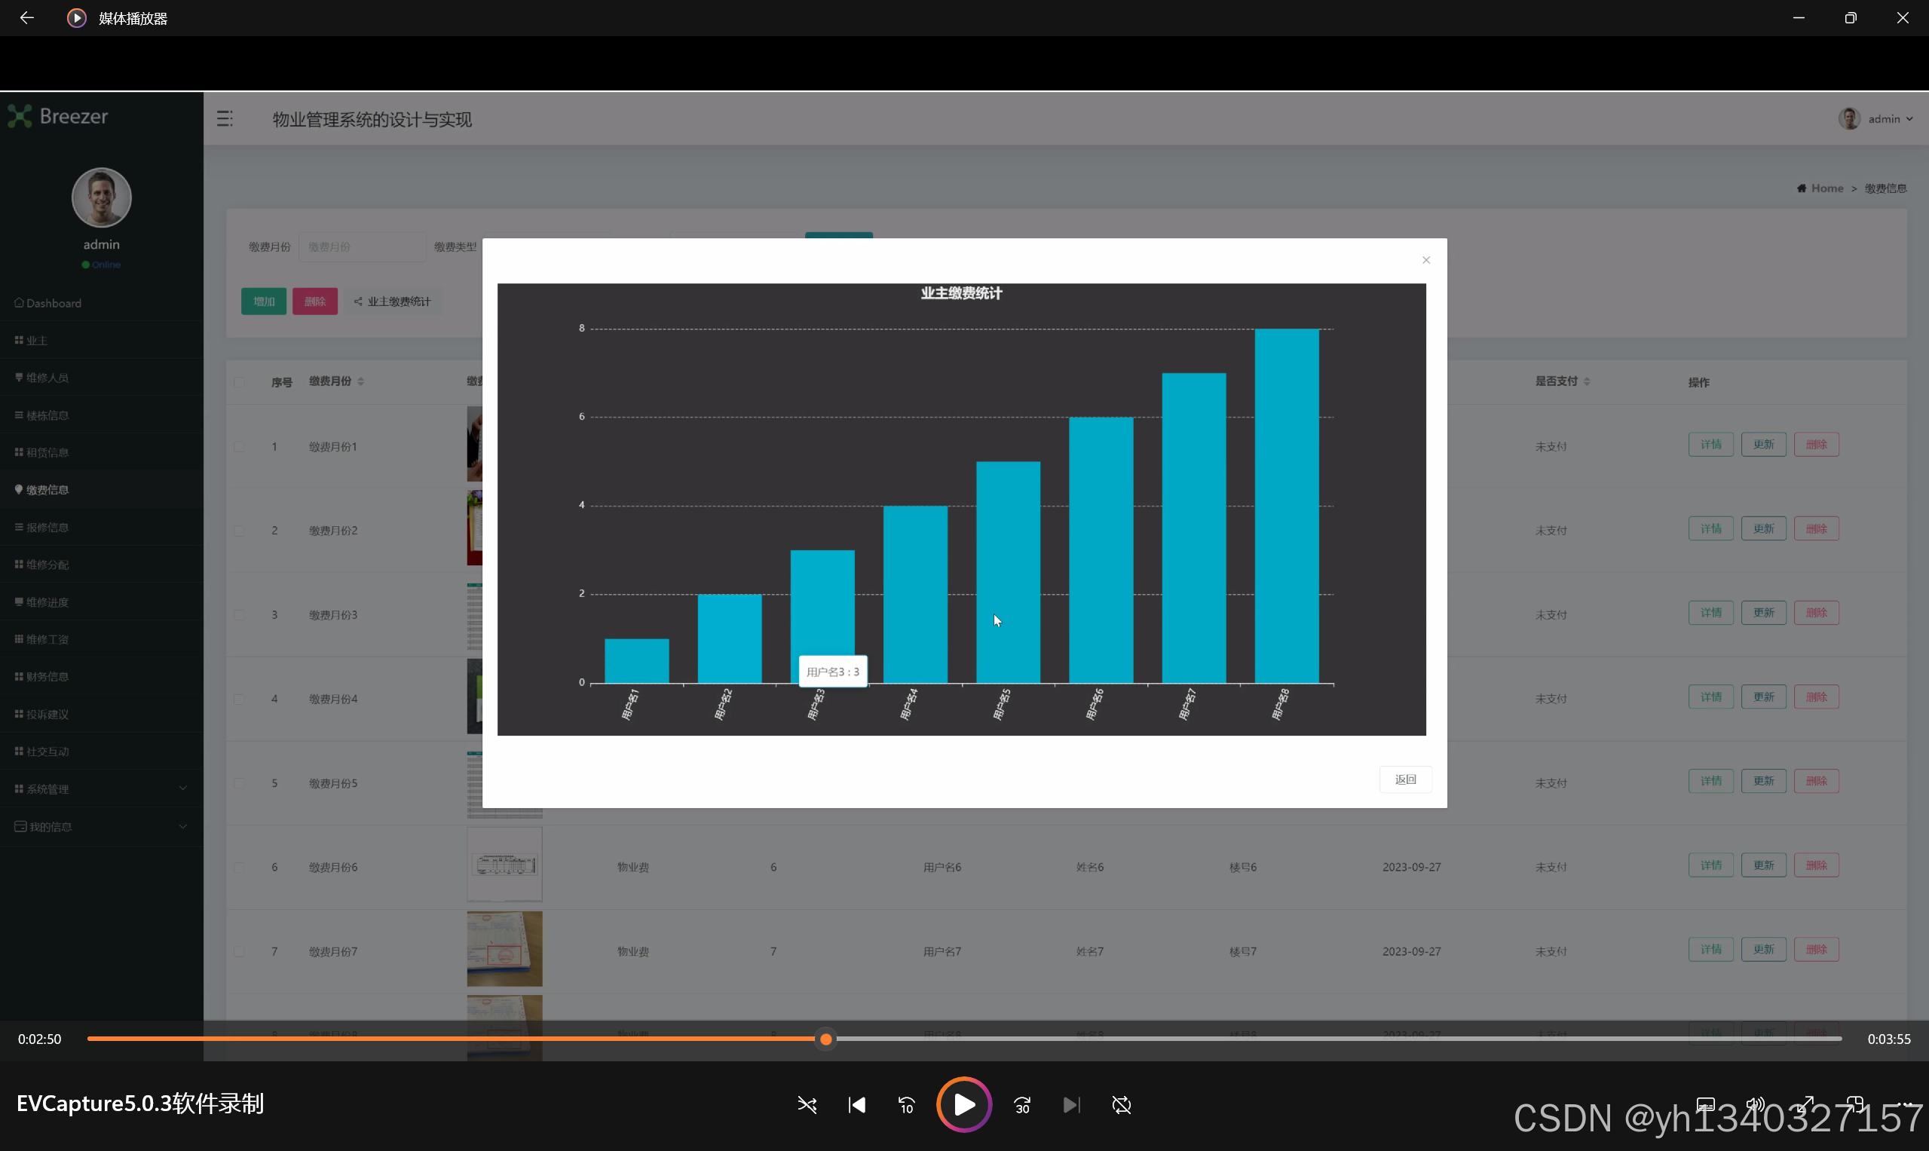Open 报修信息 in the sidebar
The width and height of the screenshot is (1929, 1151).
47,528
